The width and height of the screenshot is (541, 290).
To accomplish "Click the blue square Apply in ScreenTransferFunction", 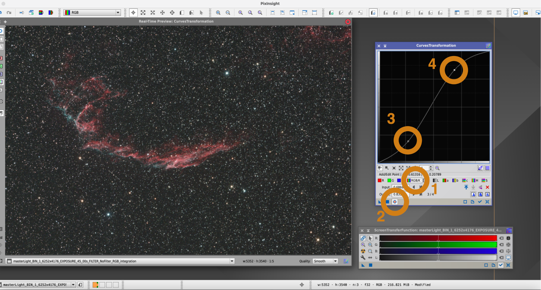I will click(x=371, y=265).
